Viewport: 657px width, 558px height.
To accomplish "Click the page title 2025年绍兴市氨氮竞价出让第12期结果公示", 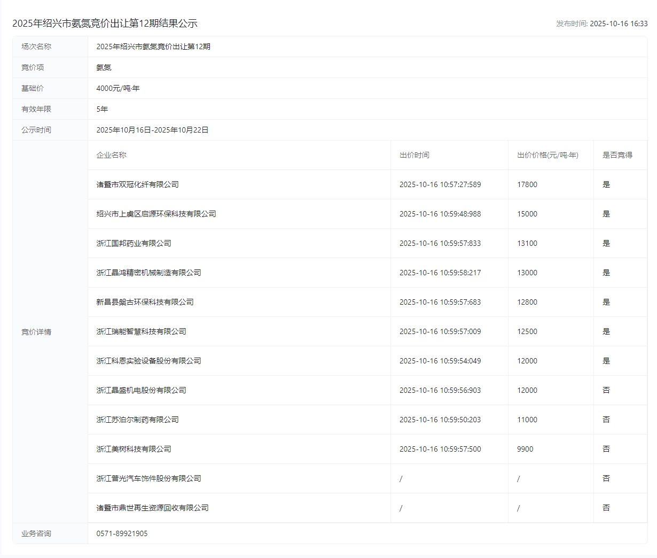I will [105, 24].
